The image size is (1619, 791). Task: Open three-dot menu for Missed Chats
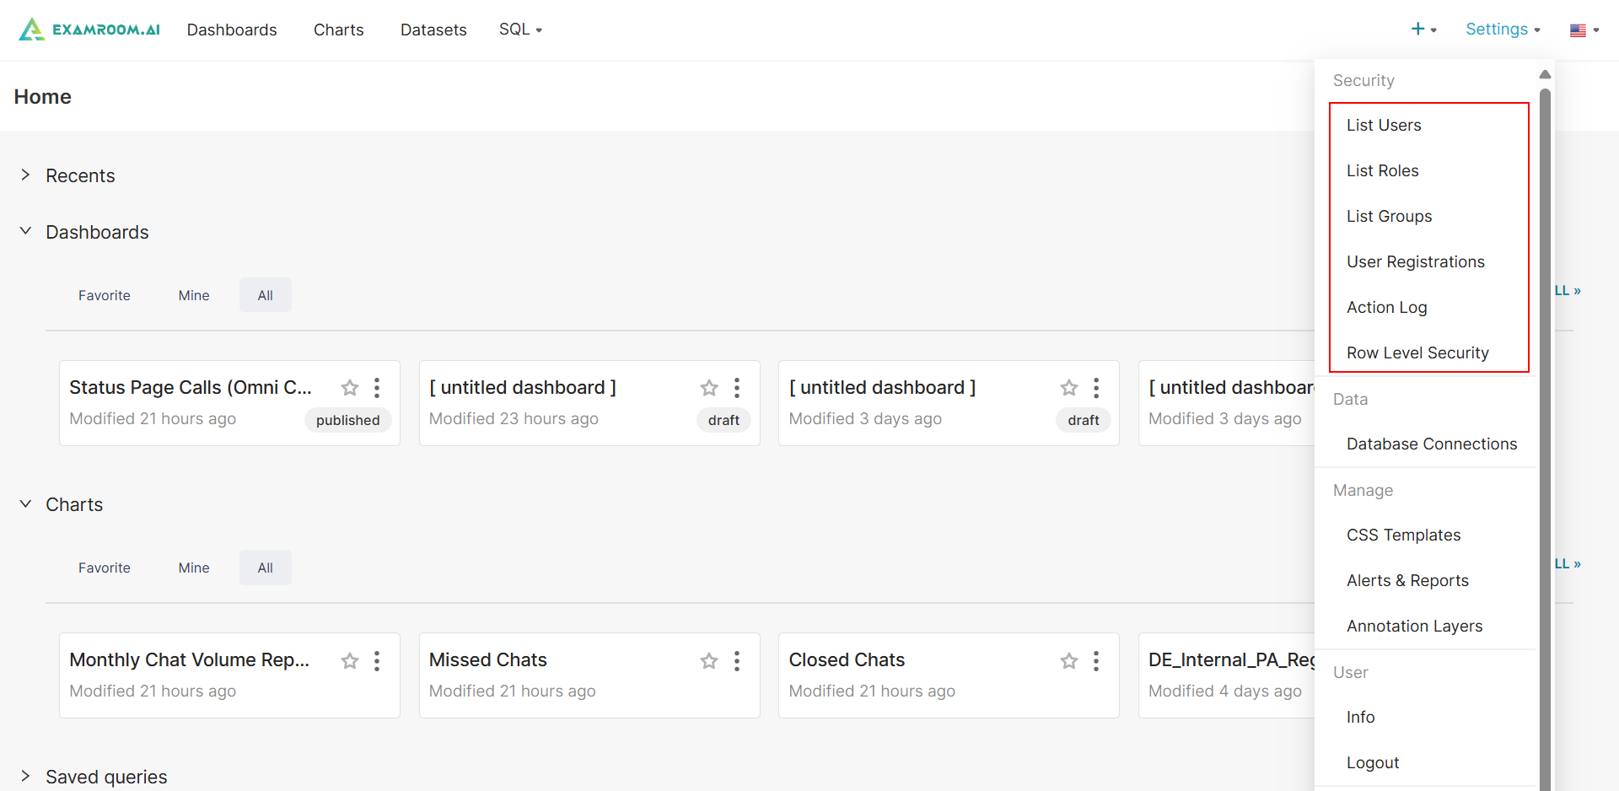click(737, 661)
